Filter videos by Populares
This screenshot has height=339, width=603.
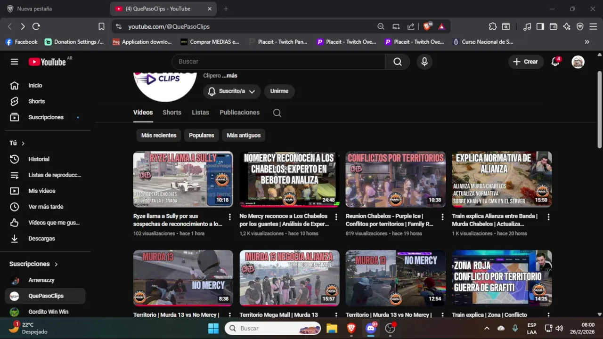[202, 135]
